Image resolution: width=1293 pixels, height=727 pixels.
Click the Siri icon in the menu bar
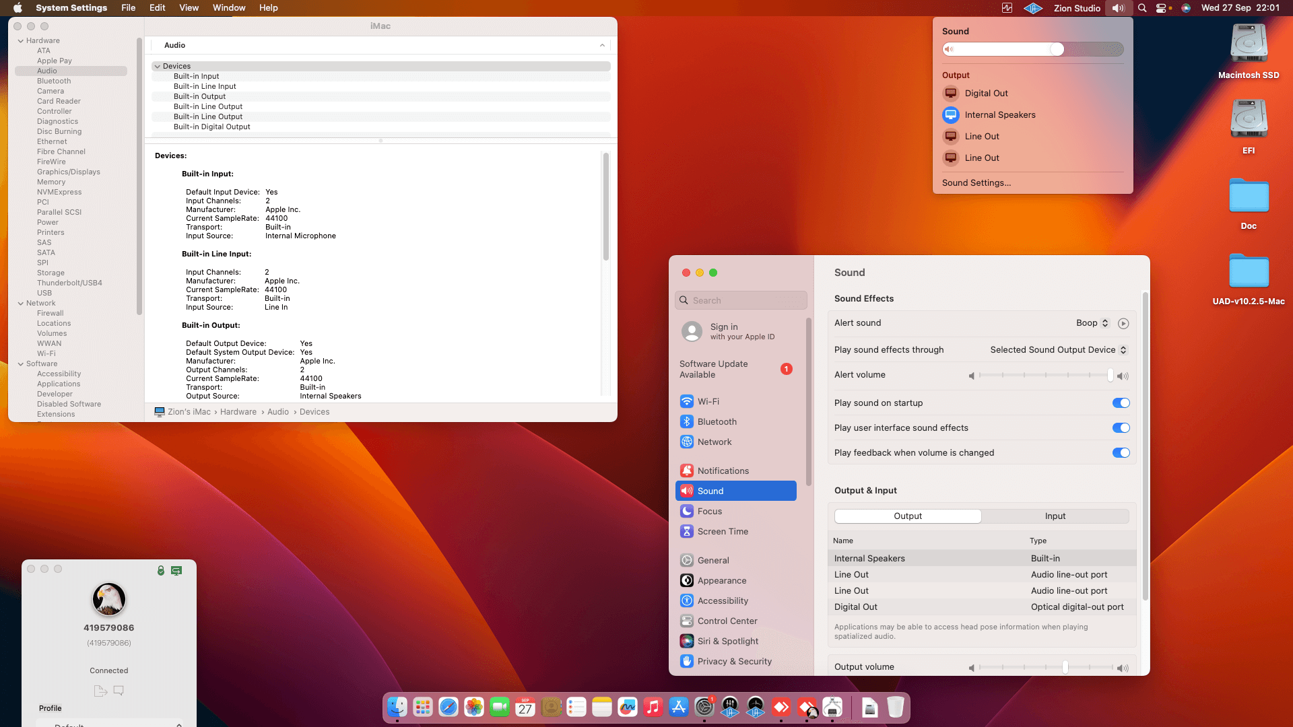[x=1186, y=8]
